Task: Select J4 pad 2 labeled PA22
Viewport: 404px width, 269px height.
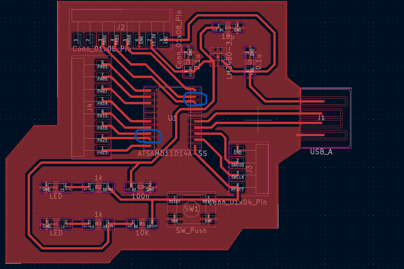Action: pos(102,138)
